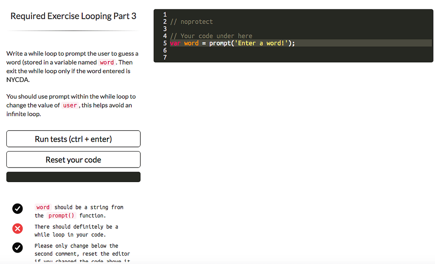Click line number 5 in editor gutter
This screenshot has width=435, height=264.
click(x=165, y=43)
